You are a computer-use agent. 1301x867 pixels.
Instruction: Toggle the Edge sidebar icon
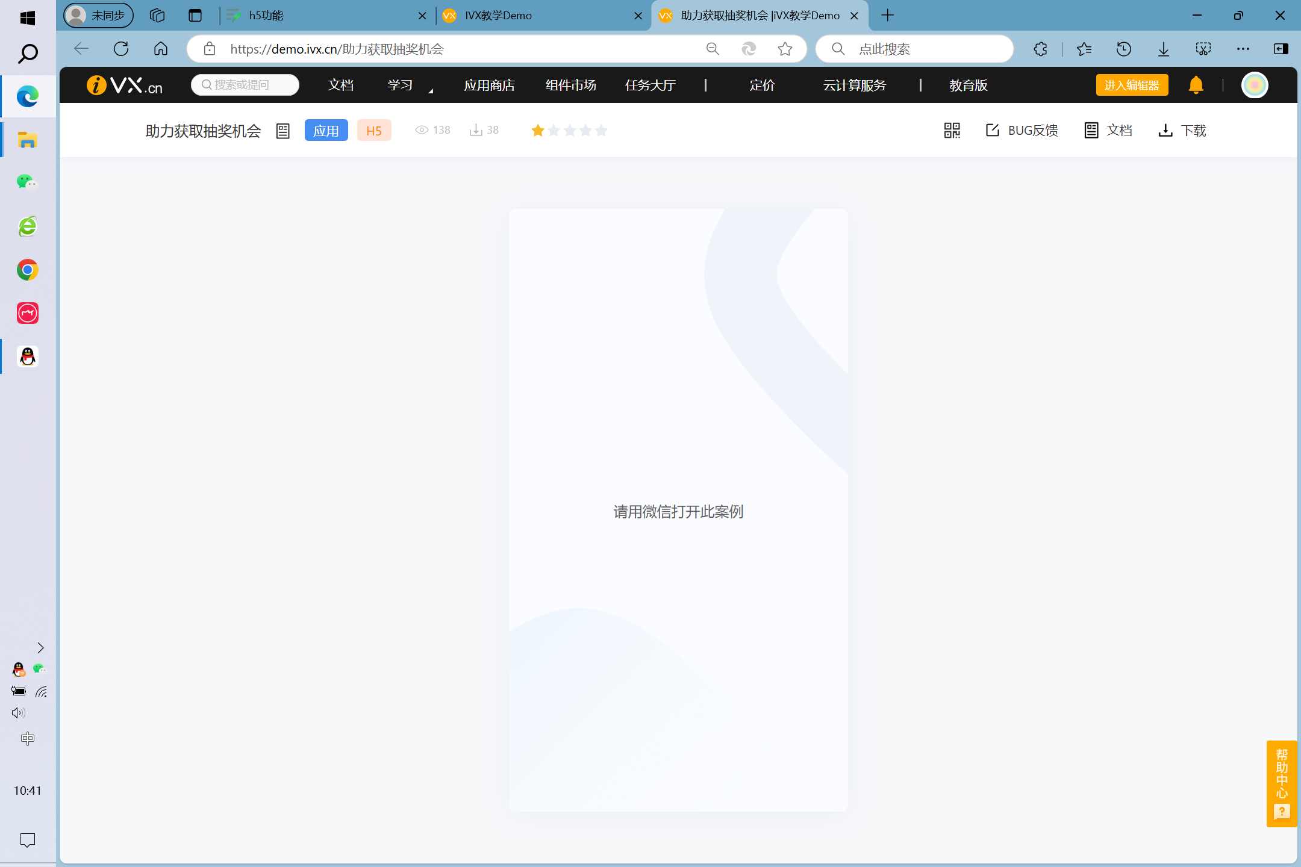coord(1281,49)
